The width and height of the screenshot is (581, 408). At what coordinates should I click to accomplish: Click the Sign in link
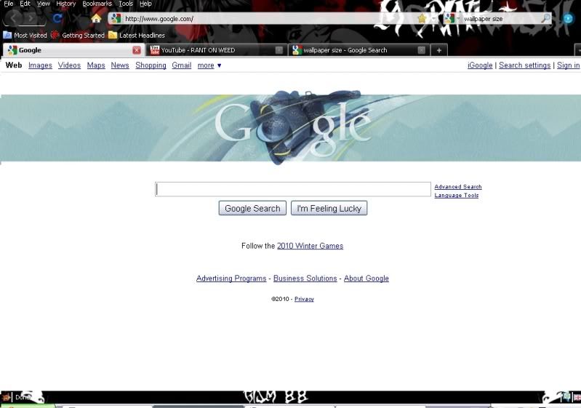(x=569, y=65)
